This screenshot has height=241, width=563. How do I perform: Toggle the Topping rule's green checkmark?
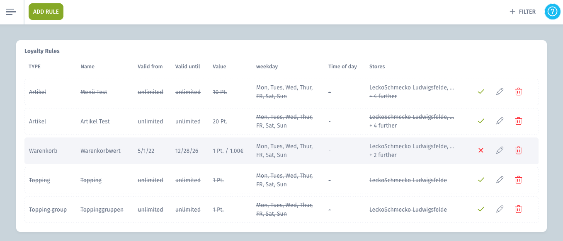tap(481, 180)
